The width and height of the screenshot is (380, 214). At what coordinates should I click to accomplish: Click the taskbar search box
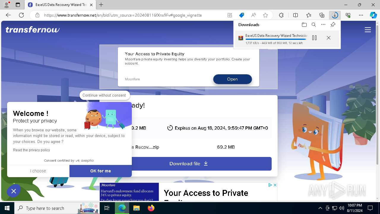tap(57, 208)
